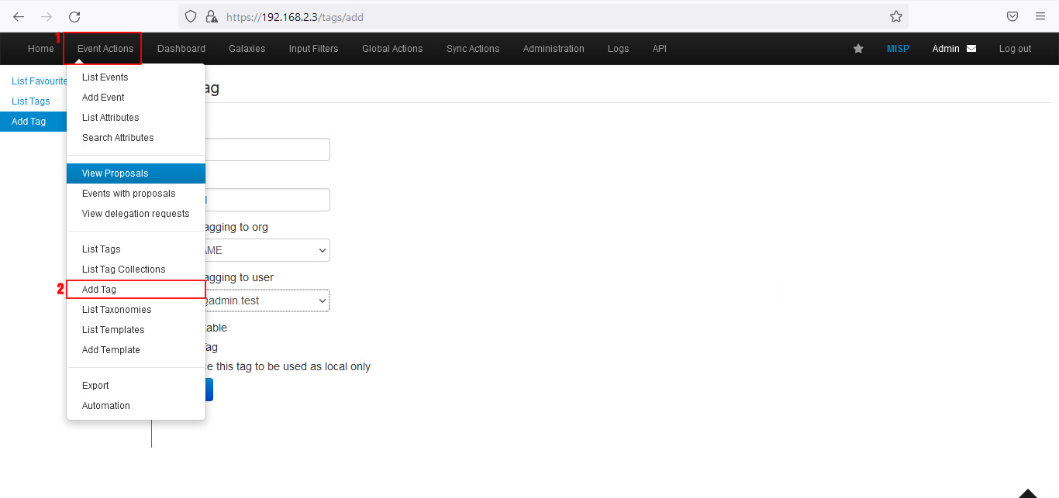Collapse the Event Actions dropdown menu
The height and width of the screenshot is (498, 1059).
pyautogui.click(x=105, y=49)
